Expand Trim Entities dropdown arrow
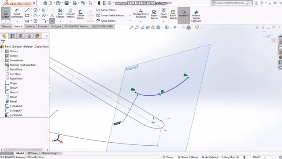Screen dimensions: 282x159 [60, 21]
